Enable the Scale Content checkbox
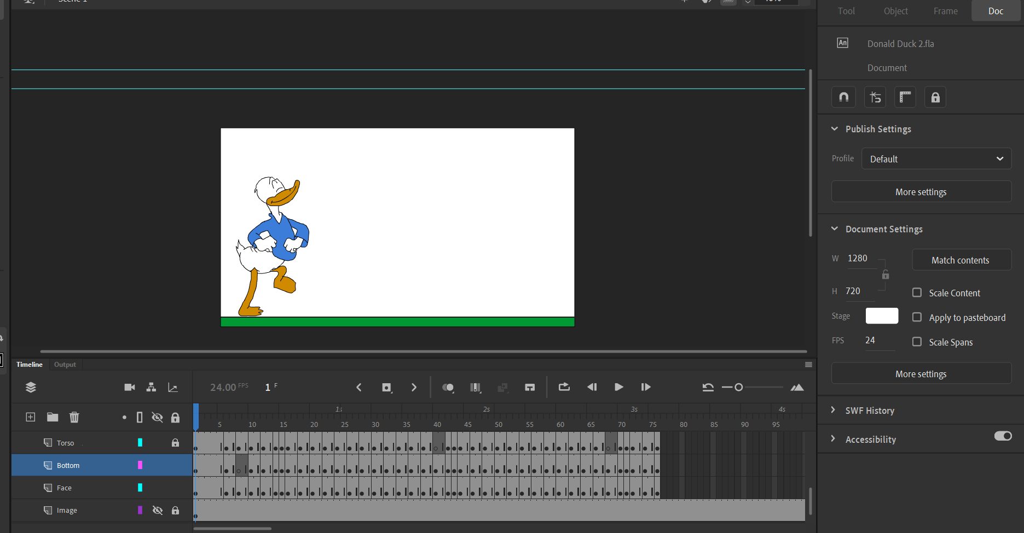 tap(917, 292)
